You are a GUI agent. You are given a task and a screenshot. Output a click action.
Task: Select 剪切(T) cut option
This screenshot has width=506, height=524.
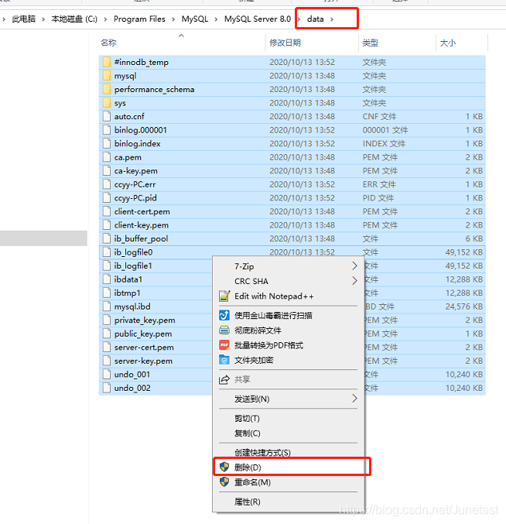tap(289, 419)
